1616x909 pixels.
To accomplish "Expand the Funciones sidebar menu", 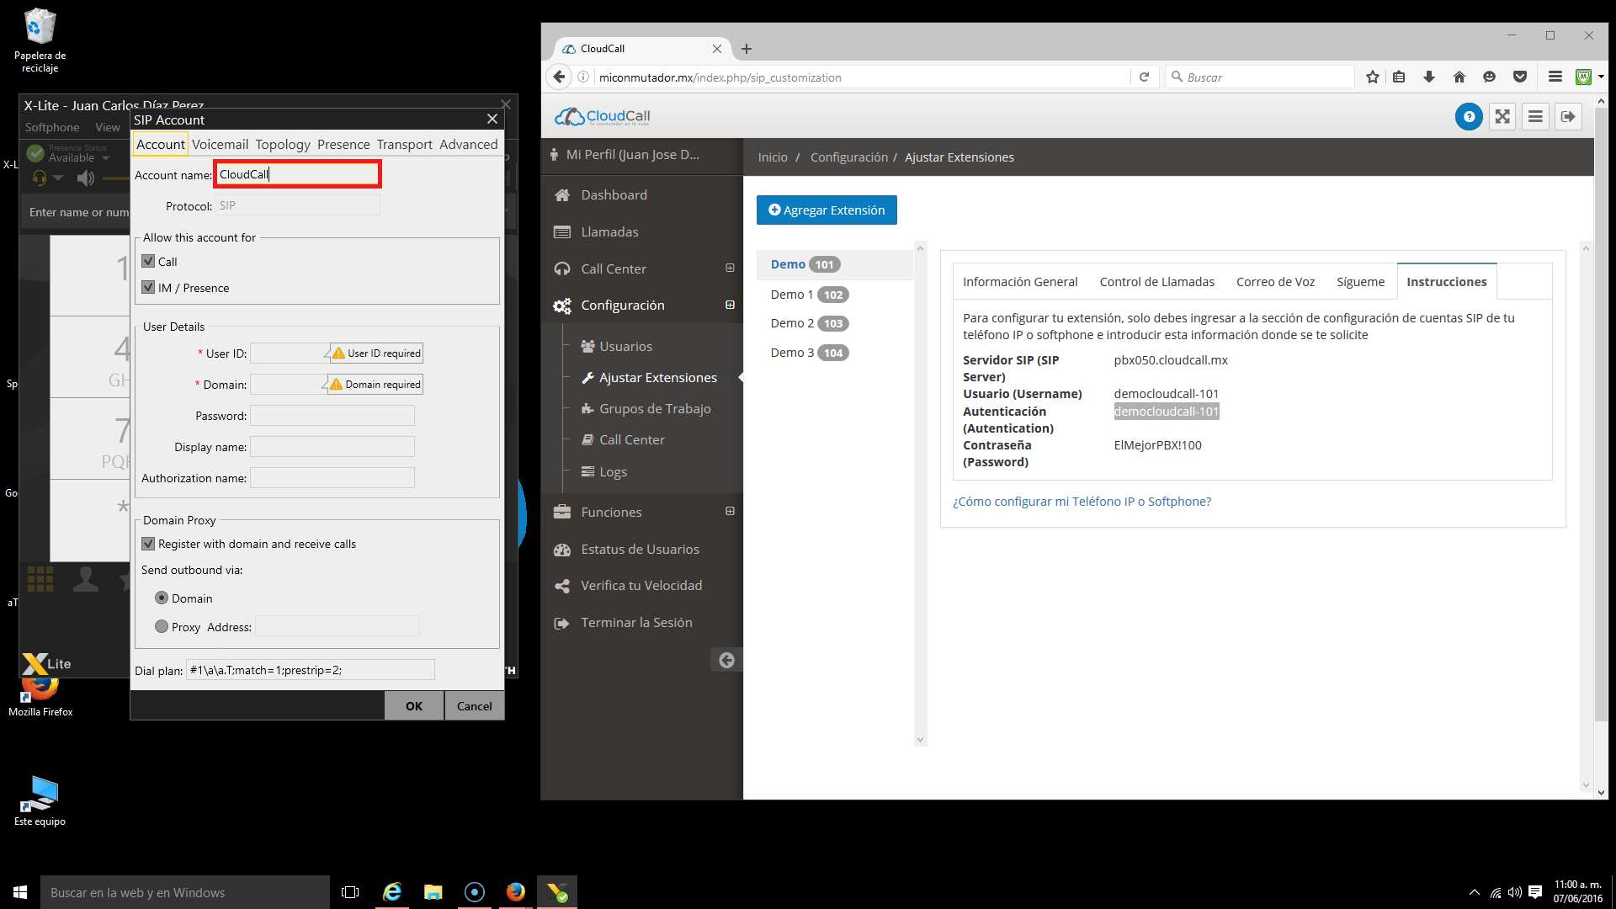I will click(730, 511).
